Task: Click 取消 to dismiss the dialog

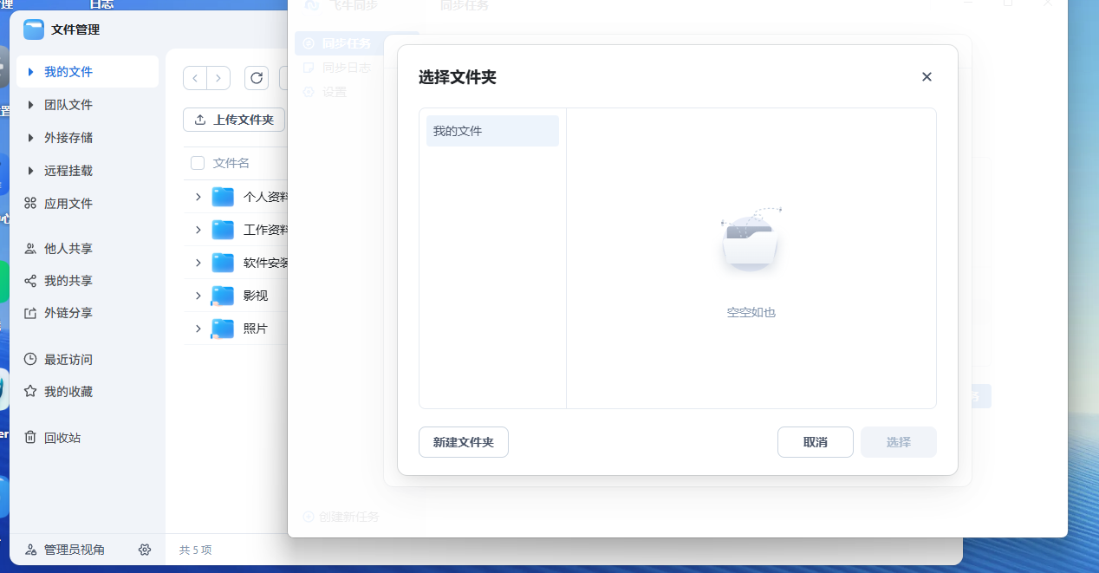Action: tap(815, 442)
